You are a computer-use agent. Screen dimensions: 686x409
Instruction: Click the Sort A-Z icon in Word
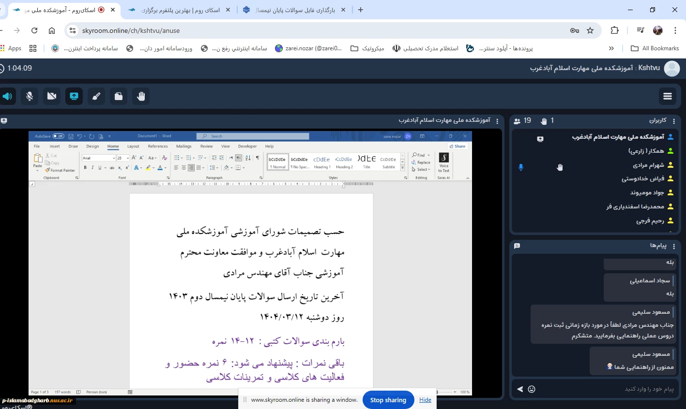point(248,158)
